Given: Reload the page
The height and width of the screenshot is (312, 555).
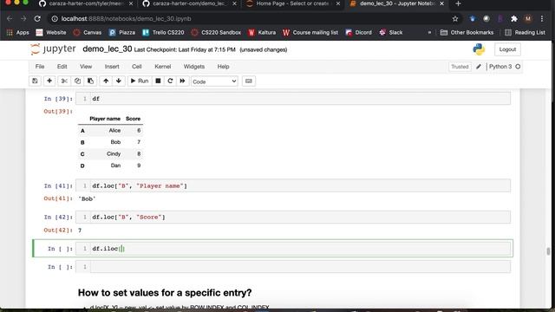Looking at the screenshot, I should 37,19.
